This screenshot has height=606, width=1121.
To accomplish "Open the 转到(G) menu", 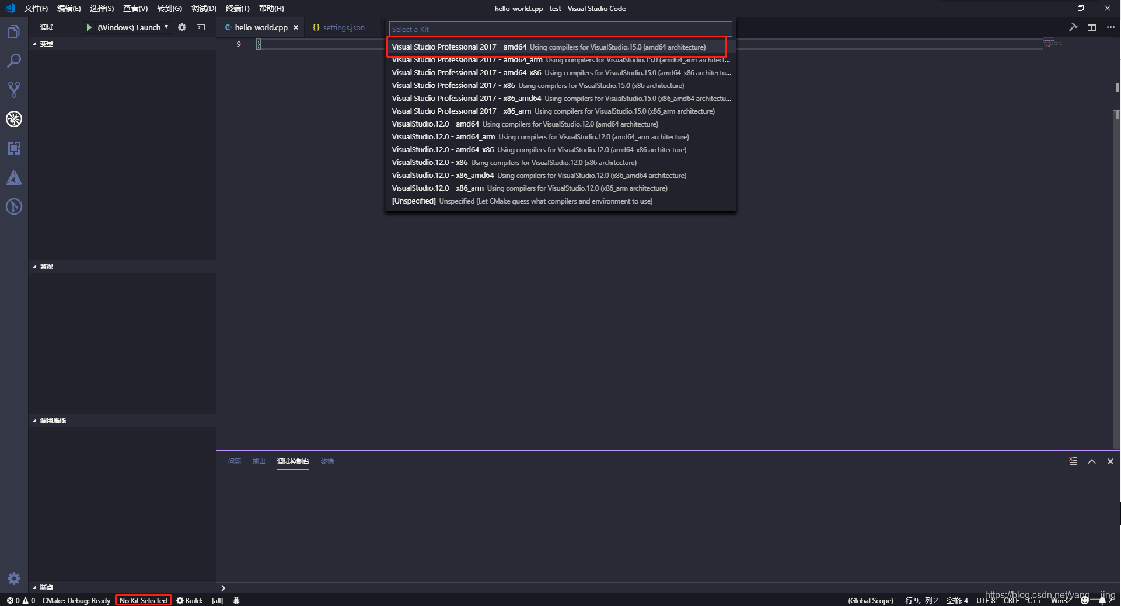I will pos(169,8).
